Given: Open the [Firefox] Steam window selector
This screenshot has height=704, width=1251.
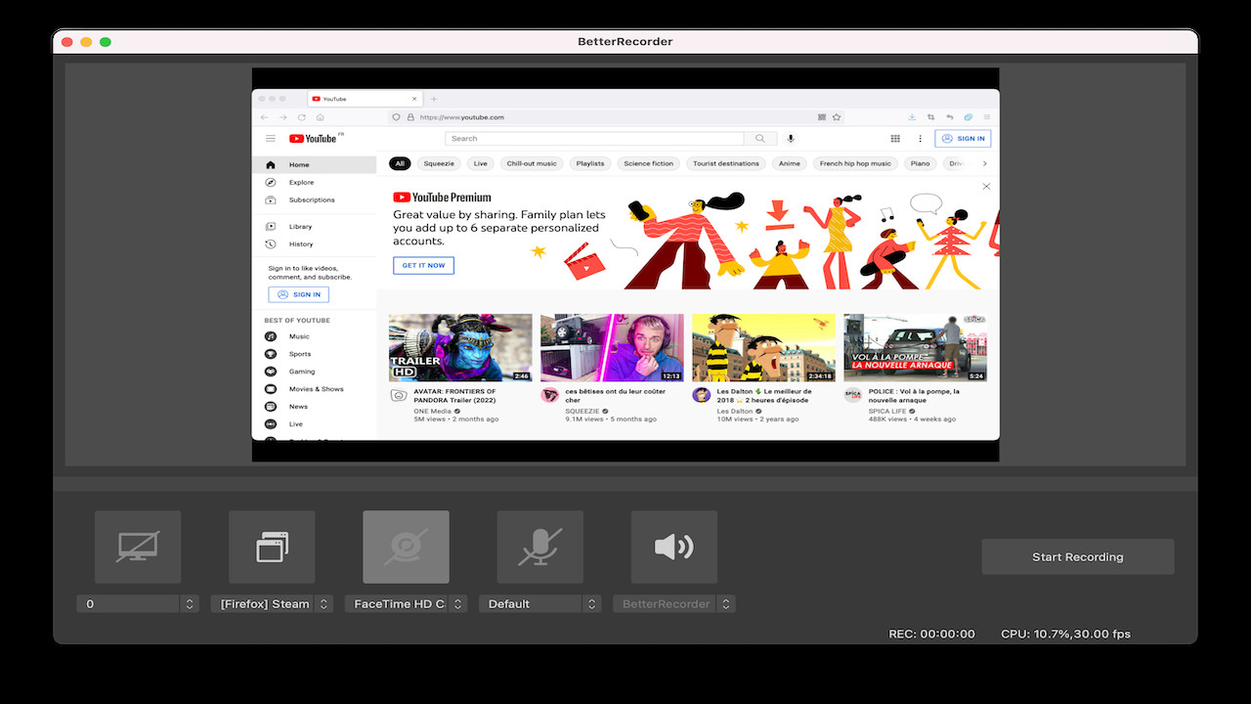Looking at the screenshot, I should pos(272,603).
